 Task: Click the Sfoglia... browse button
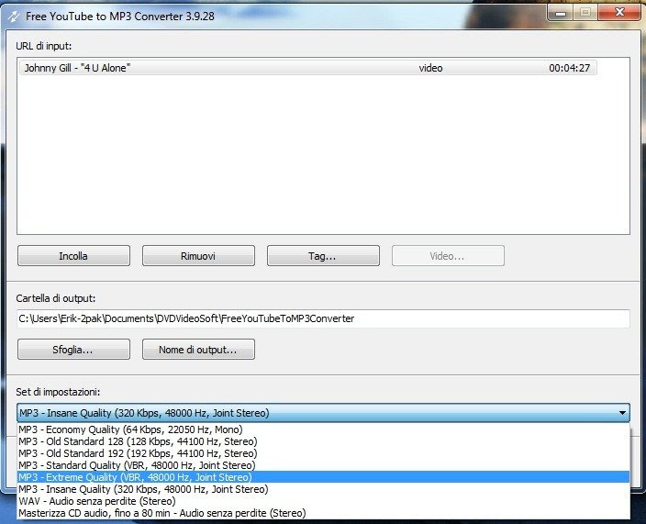pyautogui.click(x=73, y=350)
